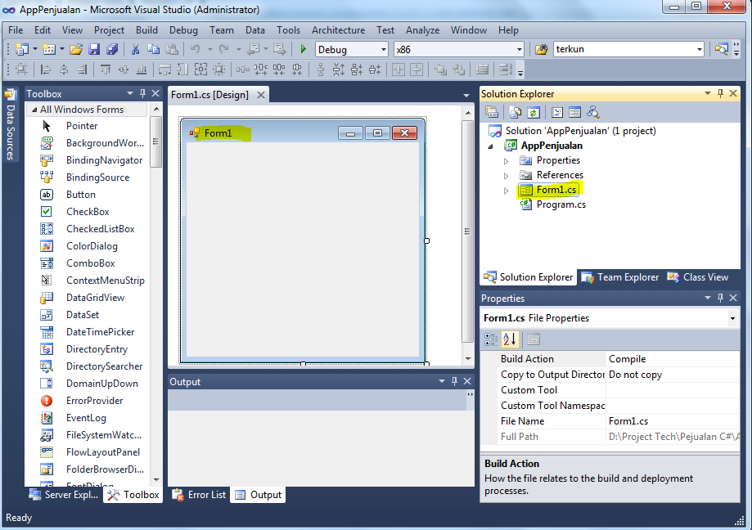752x530 pixels.
Task: Select ComboBox control in Toolbox
Action: pos(91,263)
